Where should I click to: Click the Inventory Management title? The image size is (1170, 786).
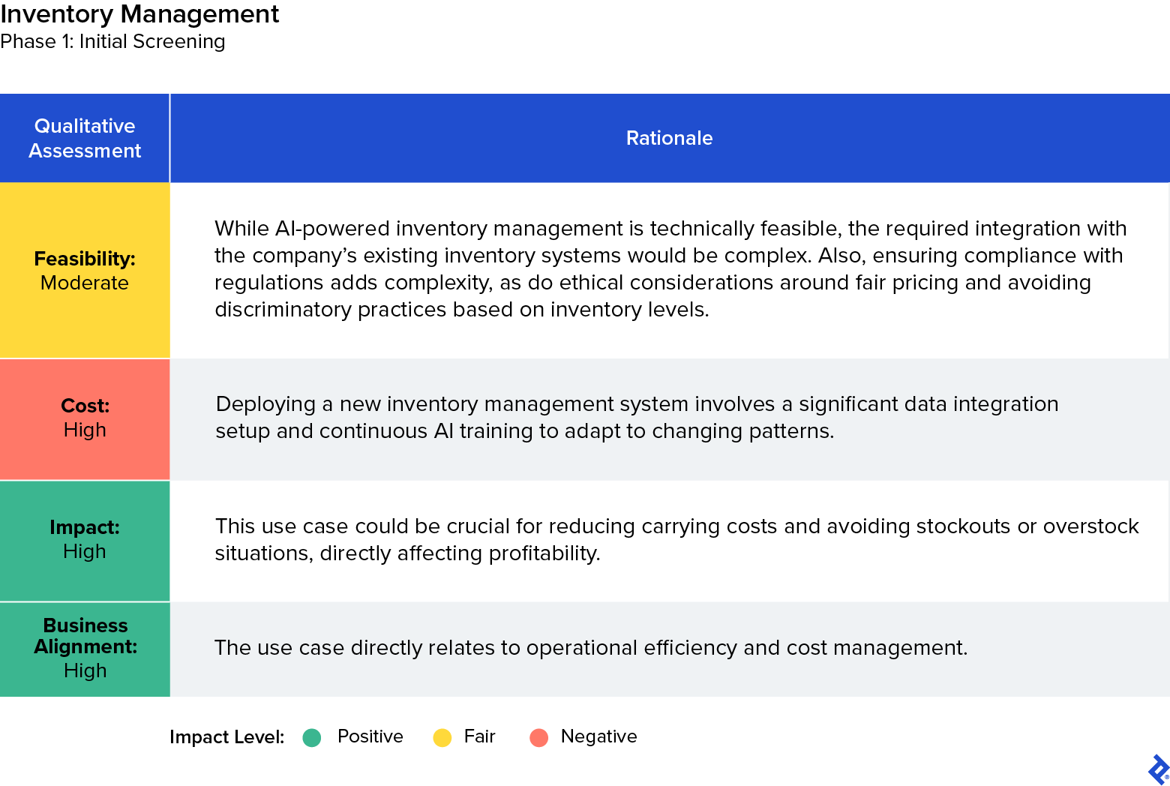tap(141, 14)
